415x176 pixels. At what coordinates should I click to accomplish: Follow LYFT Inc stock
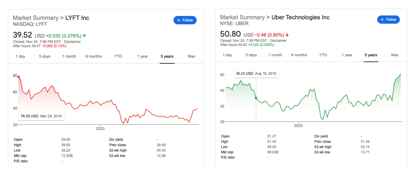coord(185,20)
